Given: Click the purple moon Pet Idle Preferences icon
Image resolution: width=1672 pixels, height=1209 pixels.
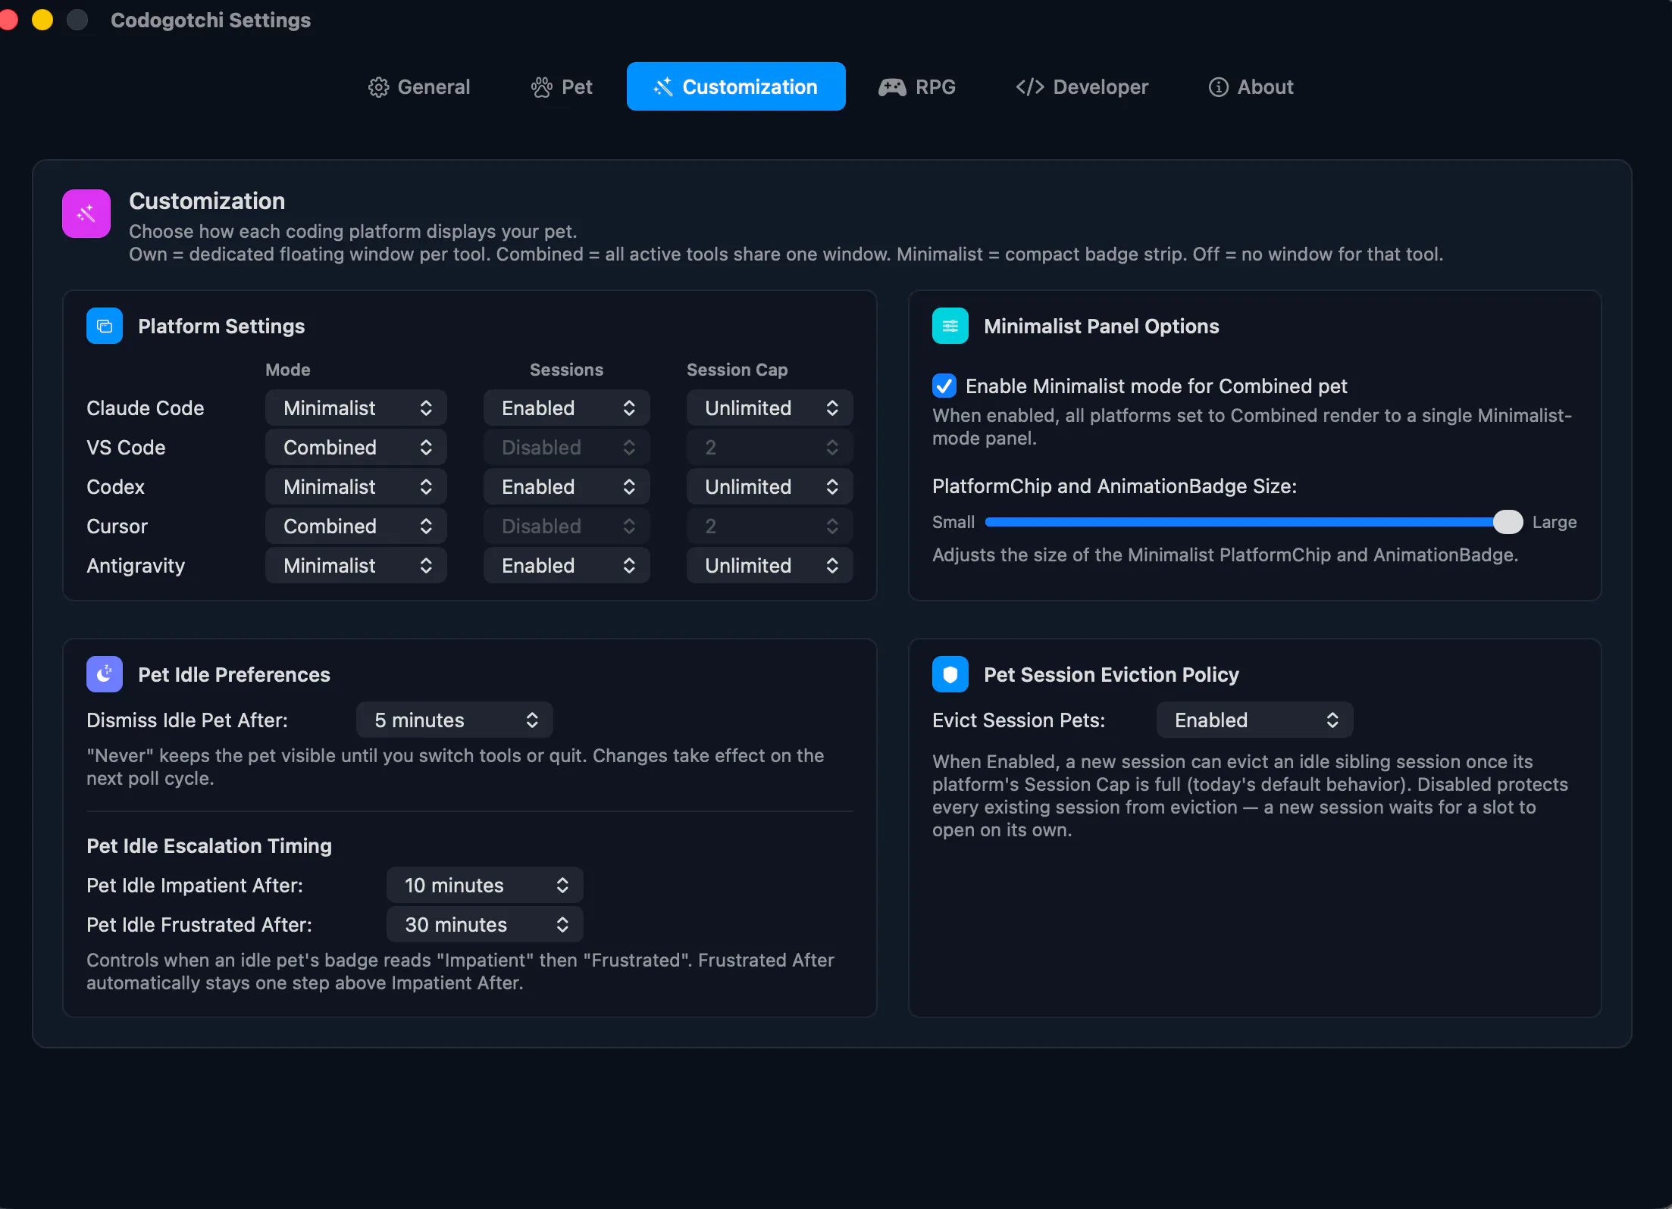Looking at the screenshot, I should [105, 674].
